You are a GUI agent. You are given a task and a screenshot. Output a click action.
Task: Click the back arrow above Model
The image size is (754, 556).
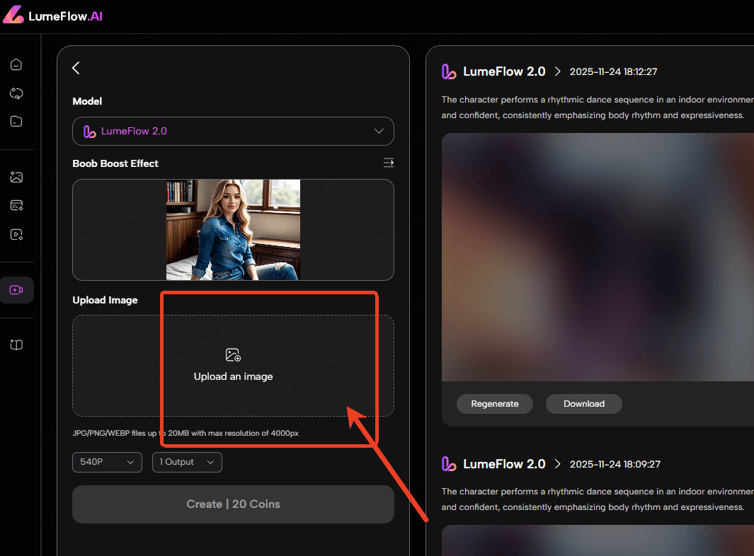pos(76,68)
